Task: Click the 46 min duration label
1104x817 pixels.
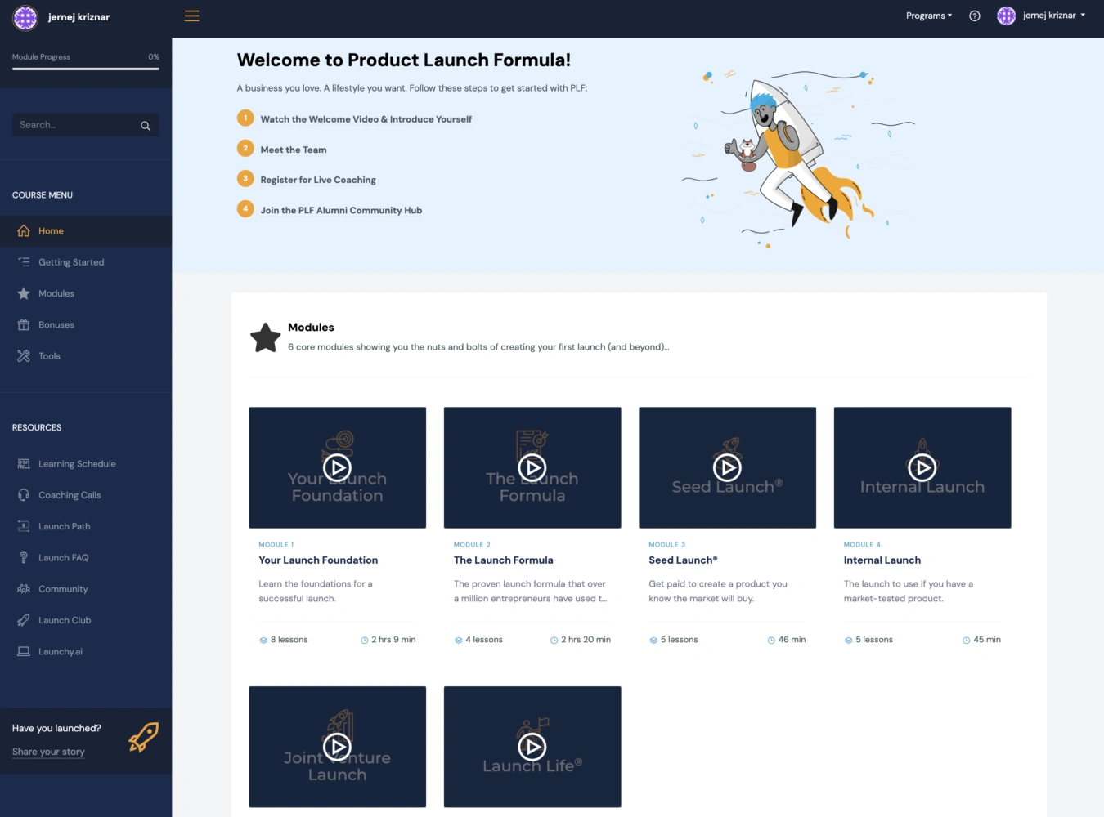Action: point(792,640)
